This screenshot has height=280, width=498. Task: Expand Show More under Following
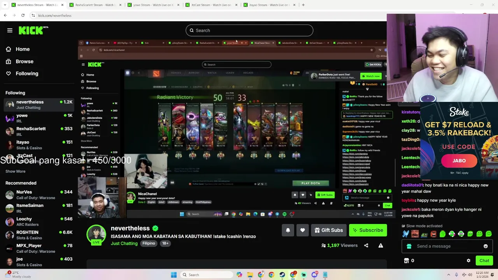click(x=16, y=171)
